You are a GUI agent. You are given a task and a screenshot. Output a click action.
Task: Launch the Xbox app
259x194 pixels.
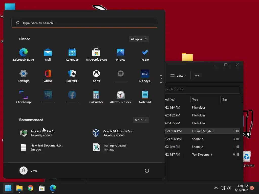point(96,76)
